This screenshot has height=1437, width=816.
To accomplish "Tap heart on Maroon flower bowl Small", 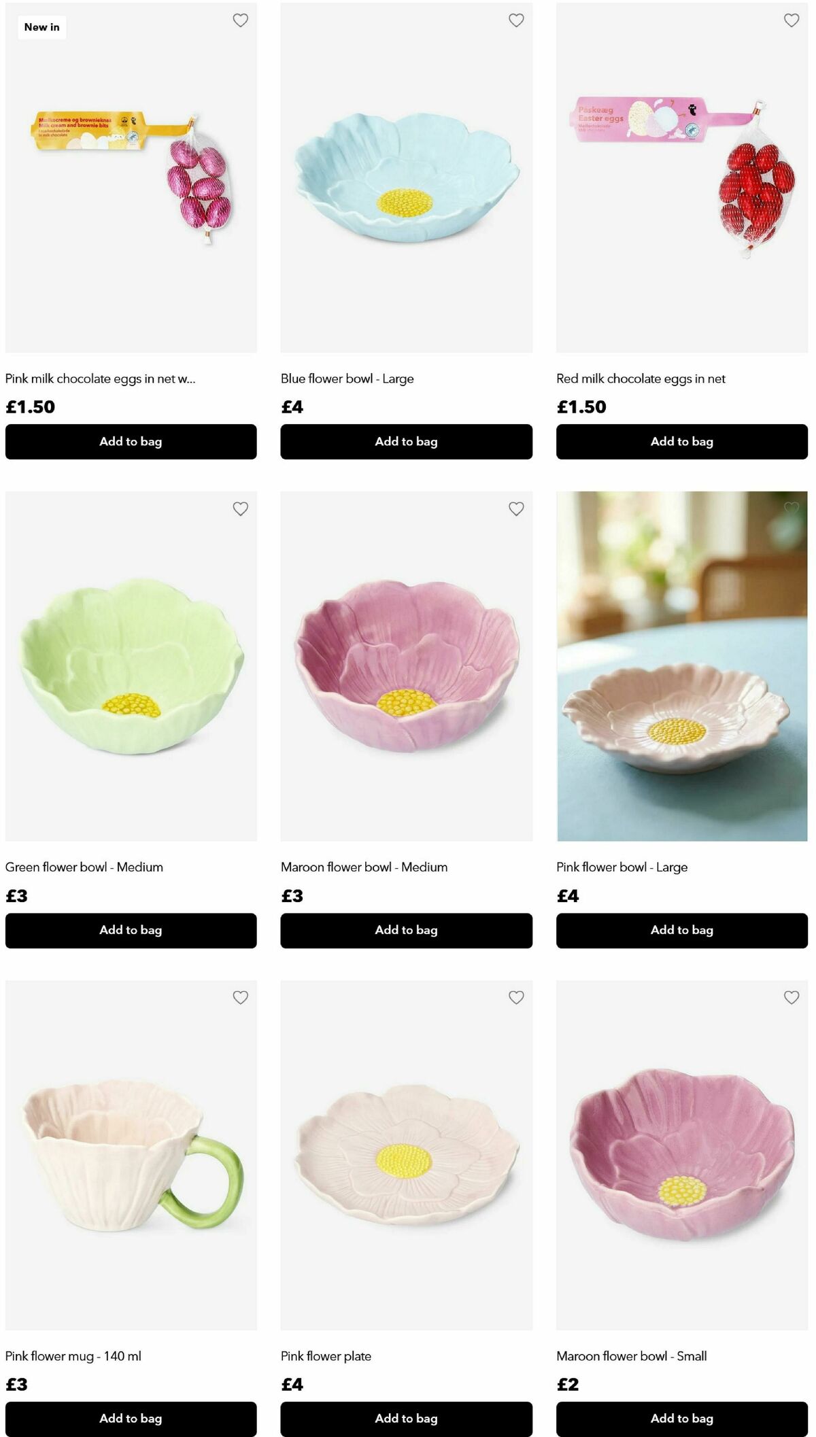I will coord(792,997).
